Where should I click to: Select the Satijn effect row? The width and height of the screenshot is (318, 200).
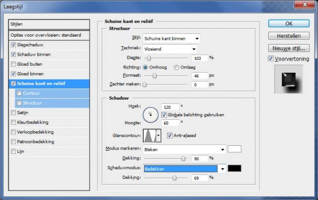[x=49, y=112]
